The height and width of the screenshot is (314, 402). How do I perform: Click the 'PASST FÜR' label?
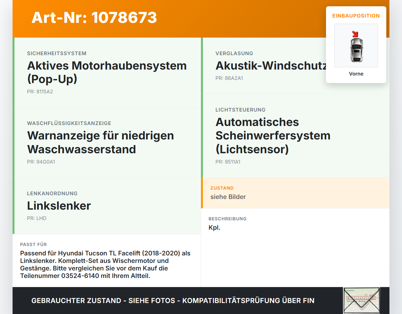tap(33, 244)
